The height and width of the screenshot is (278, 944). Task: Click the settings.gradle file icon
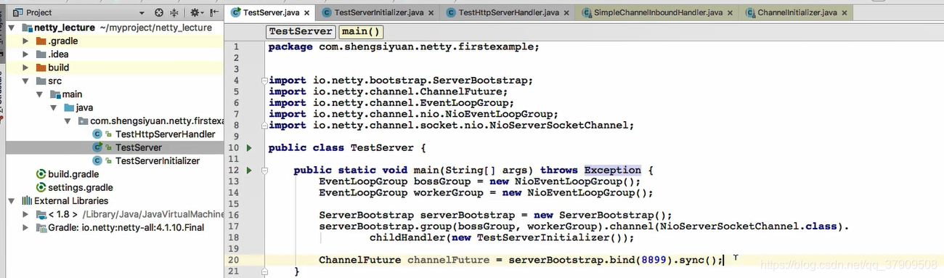(41, 187)
